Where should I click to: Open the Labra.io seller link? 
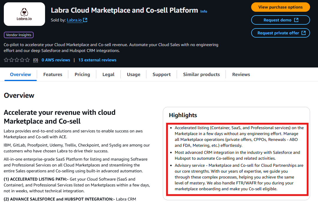74,20
